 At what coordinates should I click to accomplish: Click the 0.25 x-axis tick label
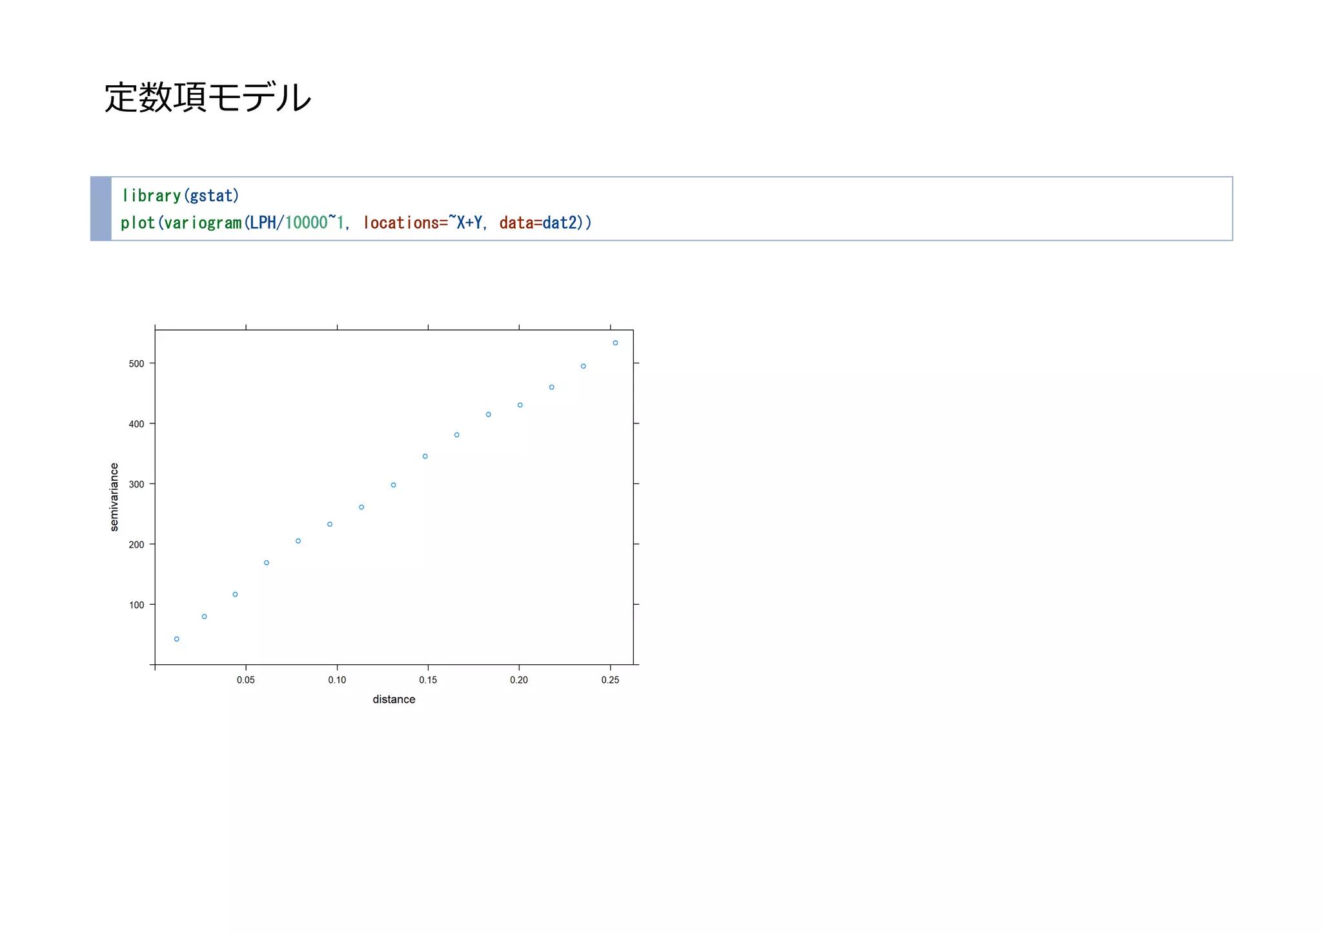point(610,680)
